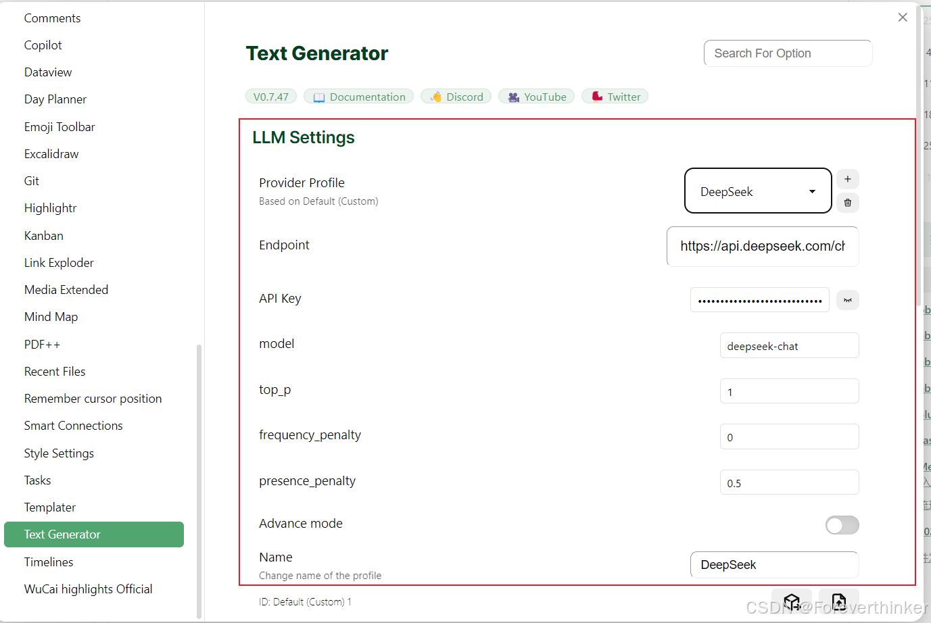Click the ID: Default (Custom) 1 text
Image resolution: width=931 pixels, height=623 pixels.
[x=305, y=601]
